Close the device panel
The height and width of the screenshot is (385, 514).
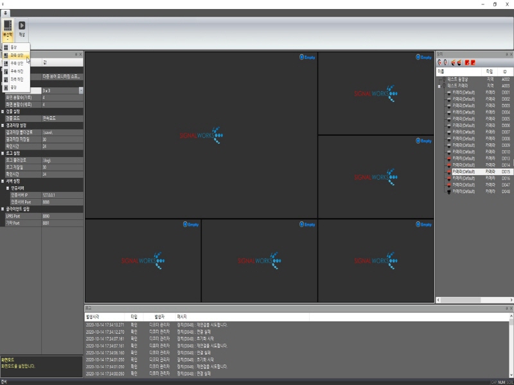(511, 55)
